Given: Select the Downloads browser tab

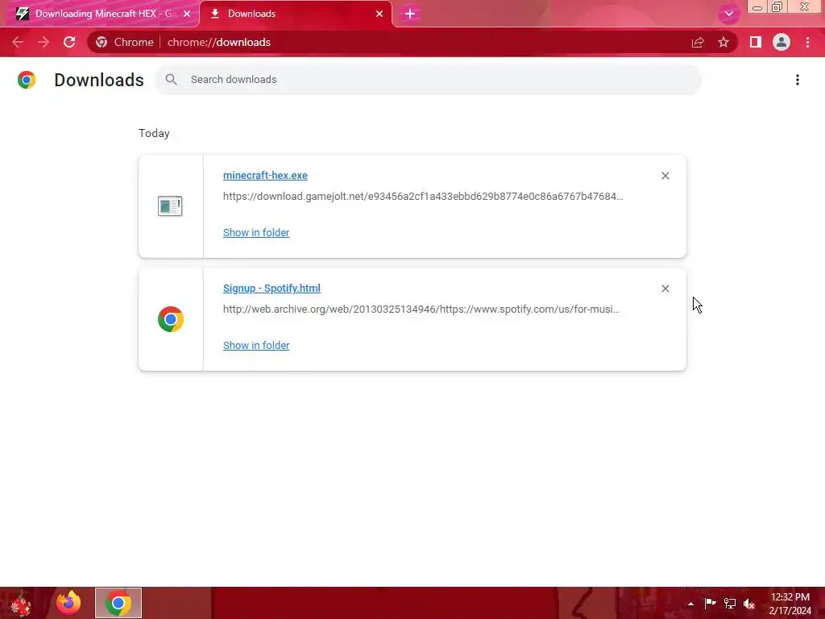Looking at the screenshot, I should pyautogui.click(x=295, y=14).
